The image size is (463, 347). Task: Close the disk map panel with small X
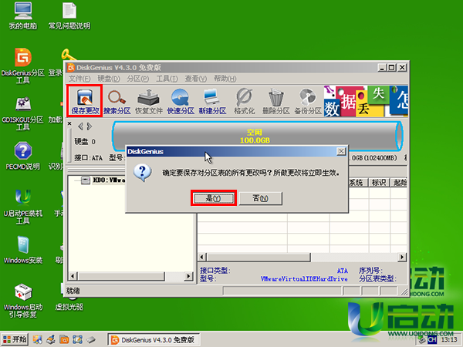(69, 123)
